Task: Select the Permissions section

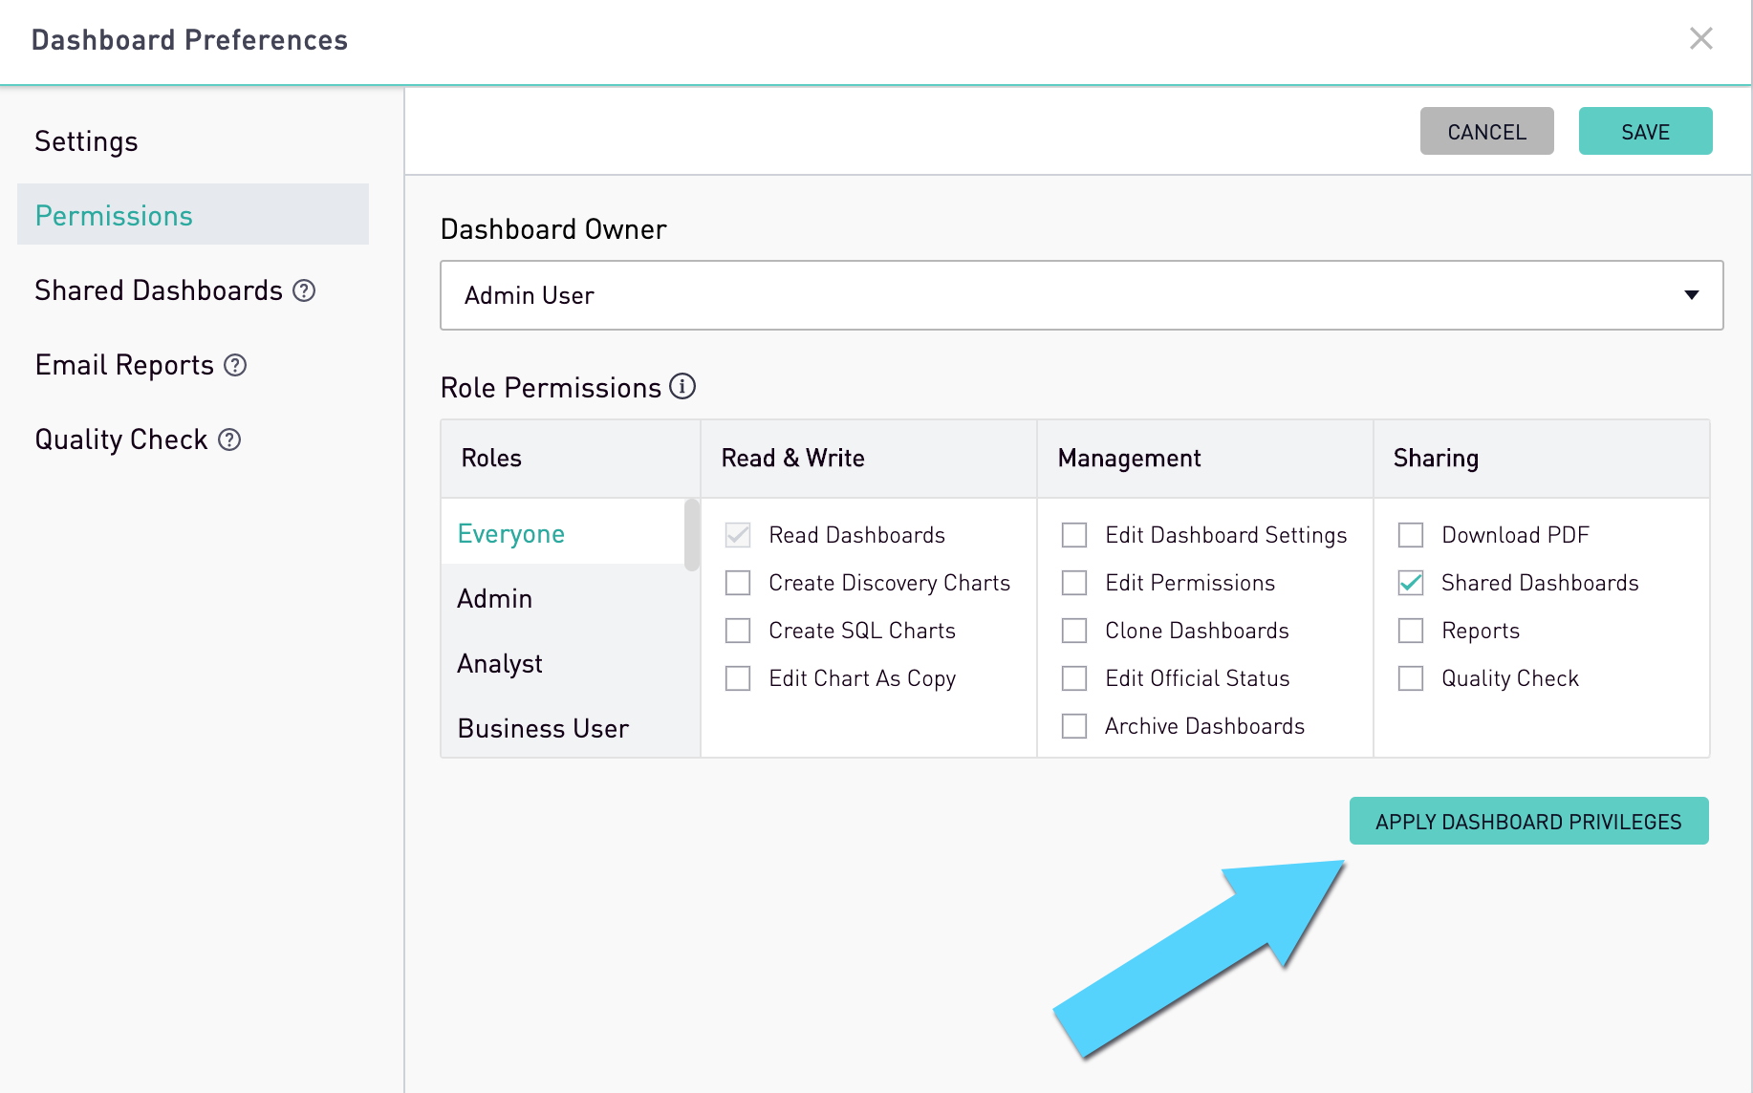Action: [193, 214]
